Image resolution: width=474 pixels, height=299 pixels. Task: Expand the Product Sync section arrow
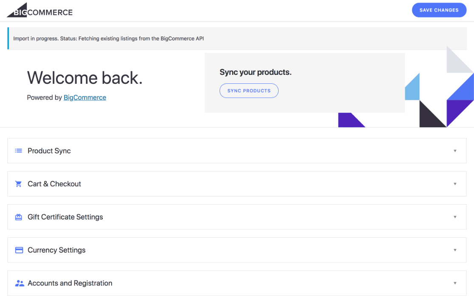coord(455,151)
